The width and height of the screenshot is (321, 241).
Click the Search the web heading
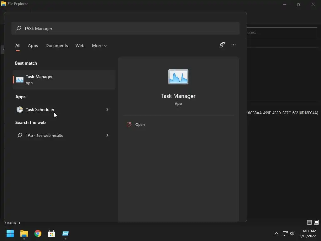[x=30, y=122]
